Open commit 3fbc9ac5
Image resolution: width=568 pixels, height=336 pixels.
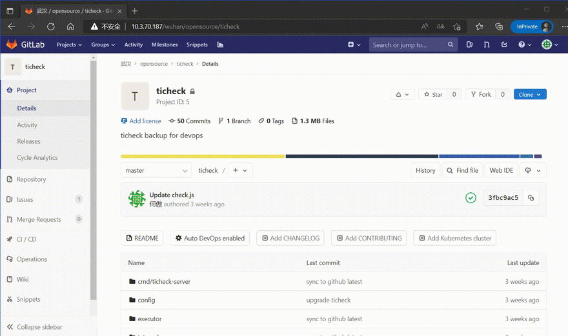(x=503, y=198)
